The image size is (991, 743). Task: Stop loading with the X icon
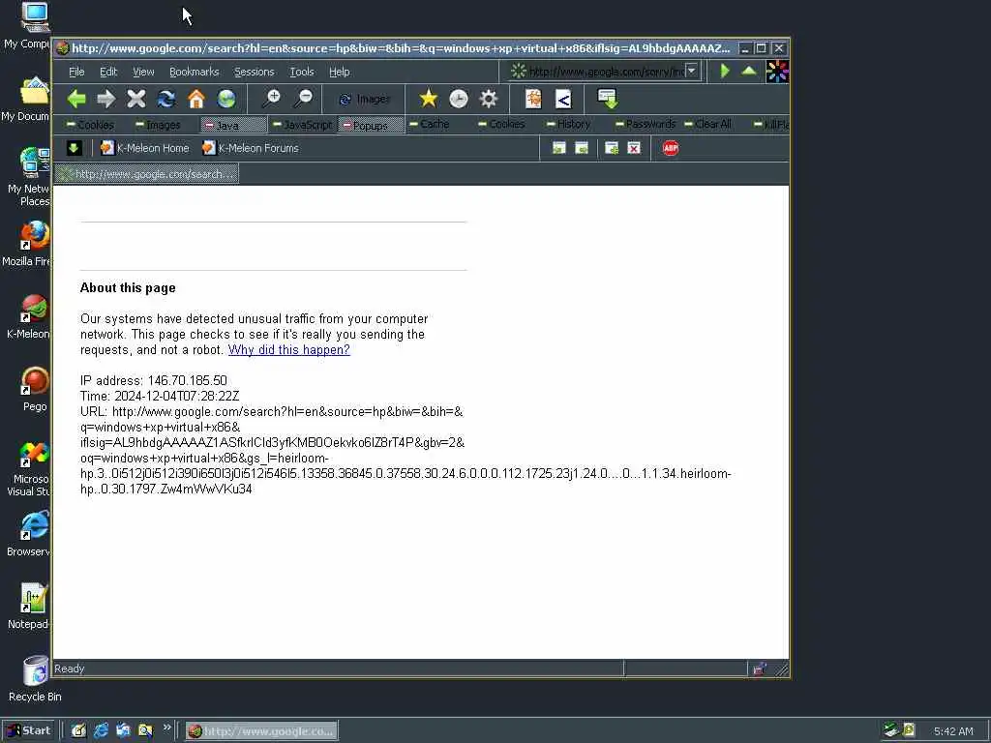point(135,99)
